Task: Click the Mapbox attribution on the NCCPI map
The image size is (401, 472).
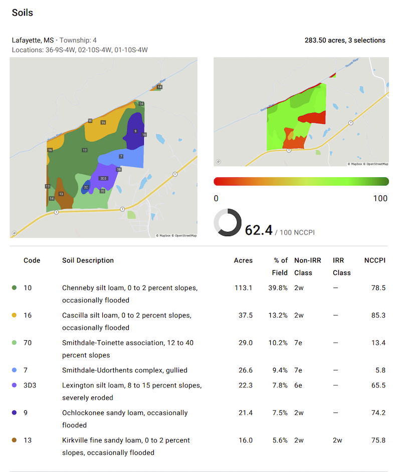Action: pyautogui.click(x=355, y=164)
